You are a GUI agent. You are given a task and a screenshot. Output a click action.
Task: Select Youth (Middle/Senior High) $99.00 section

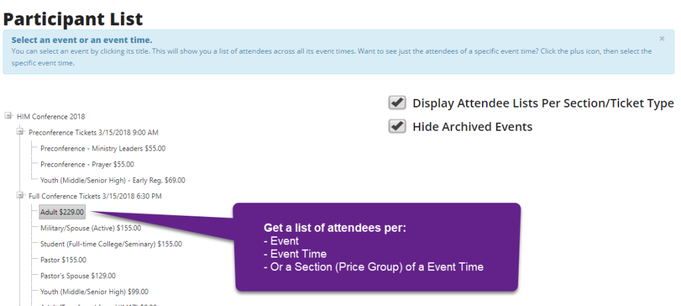[94, 292]
